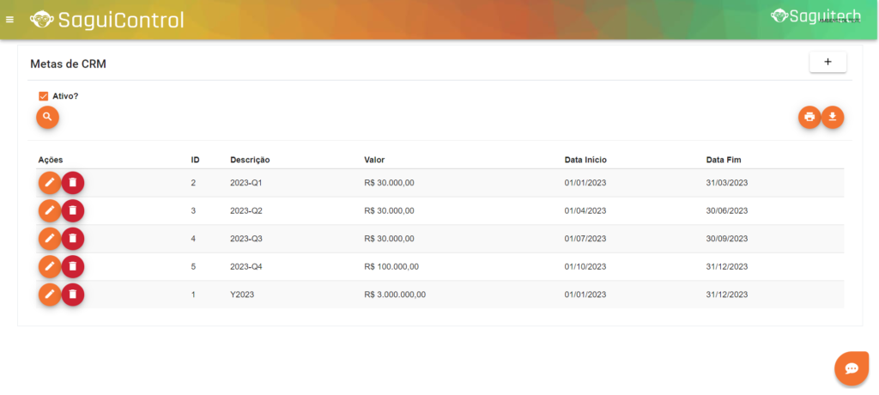Uncheck the Ativo? checkbox
Viewport: 879px width, 395px height.
tap(43, 96)
